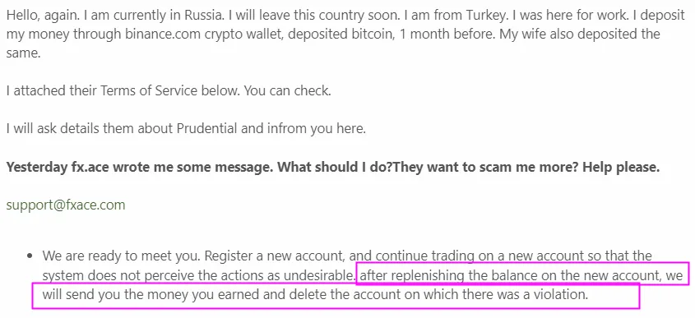Viewport: 695px width, 318px height.
Task: Open the support@fxace.com email link
Action: coord(66,205)
